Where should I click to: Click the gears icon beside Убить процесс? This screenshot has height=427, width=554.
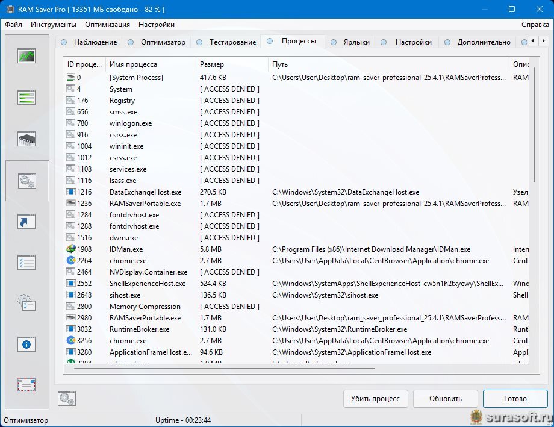click(x=67, y=398)
